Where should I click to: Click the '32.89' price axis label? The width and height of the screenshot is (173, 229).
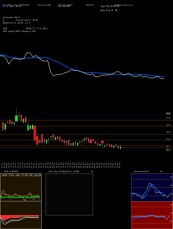[x=168, y=125]
